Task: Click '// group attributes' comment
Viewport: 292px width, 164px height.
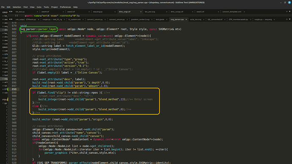Action: (x=47, y=56)
